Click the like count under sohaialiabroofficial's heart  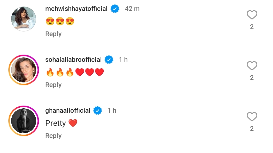click(x=252, y=78)
